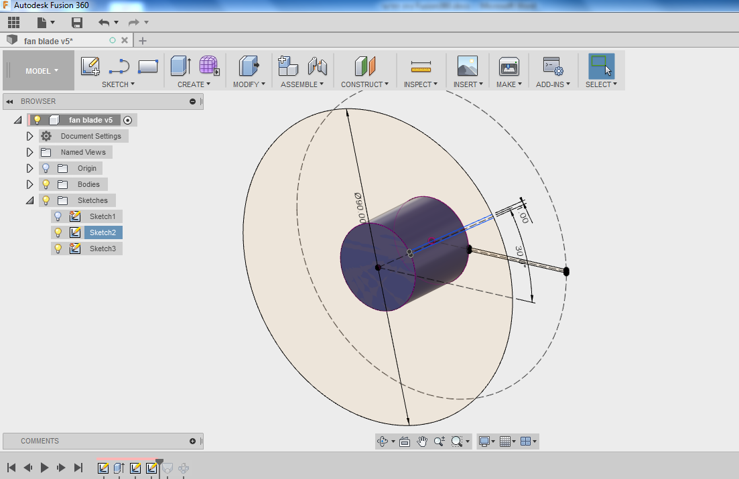Open the INSPECT menu
739x479 pixels.
tap(420, 84)
